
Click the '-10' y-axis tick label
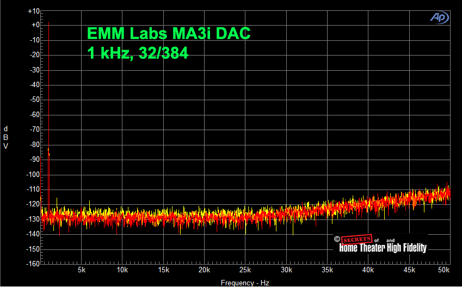pos(34,40)
